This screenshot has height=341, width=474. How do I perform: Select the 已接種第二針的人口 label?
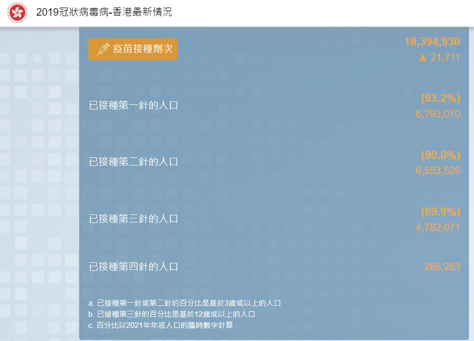(x=133, y=162)
